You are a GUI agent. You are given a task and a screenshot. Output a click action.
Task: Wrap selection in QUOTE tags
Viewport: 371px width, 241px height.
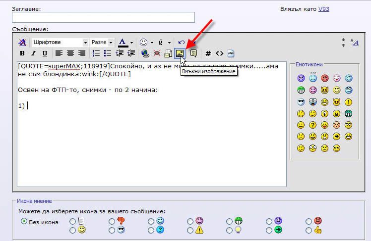point(193,53)
